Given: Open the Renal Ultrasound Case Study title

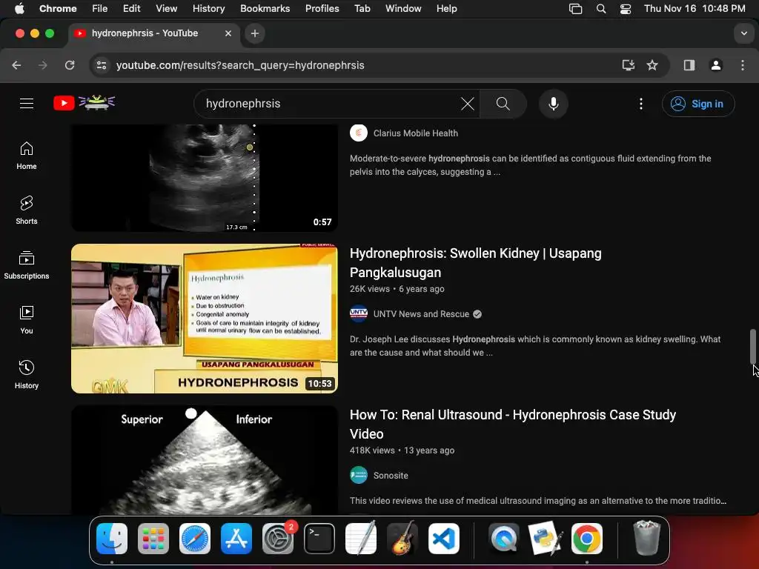Looking at the screenshot, I should point(513,425).
